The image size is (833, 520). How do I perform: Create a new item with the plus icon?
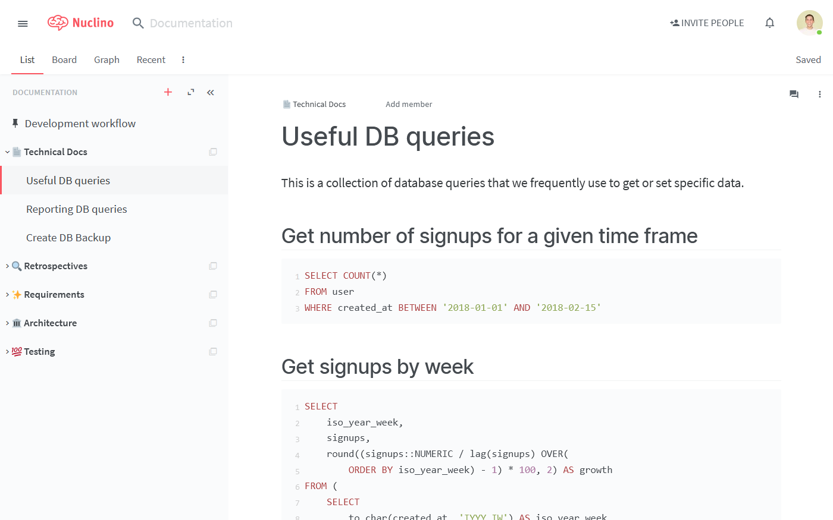pos(168,92)
